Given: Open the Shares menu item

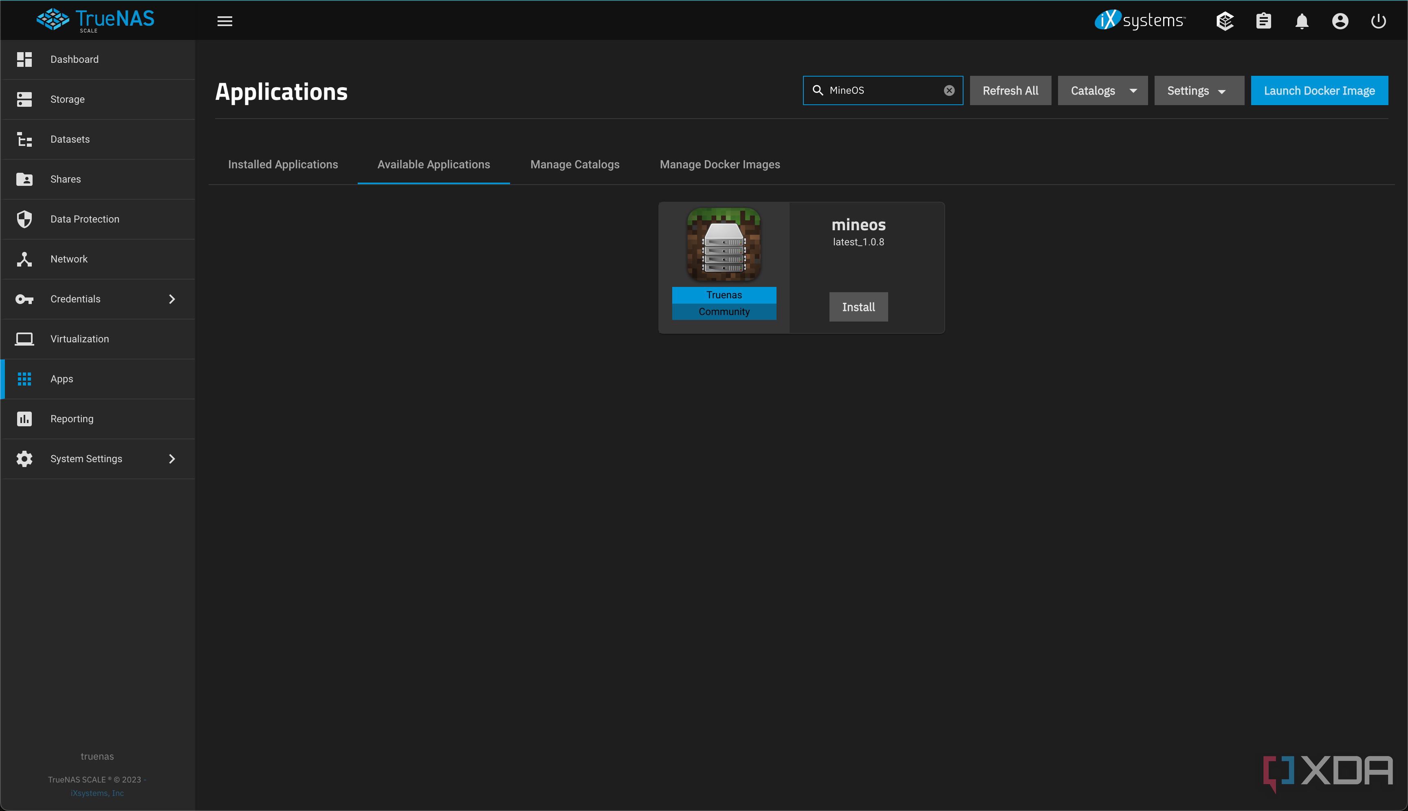Looking at the screenshot, I should click(98, 179).
